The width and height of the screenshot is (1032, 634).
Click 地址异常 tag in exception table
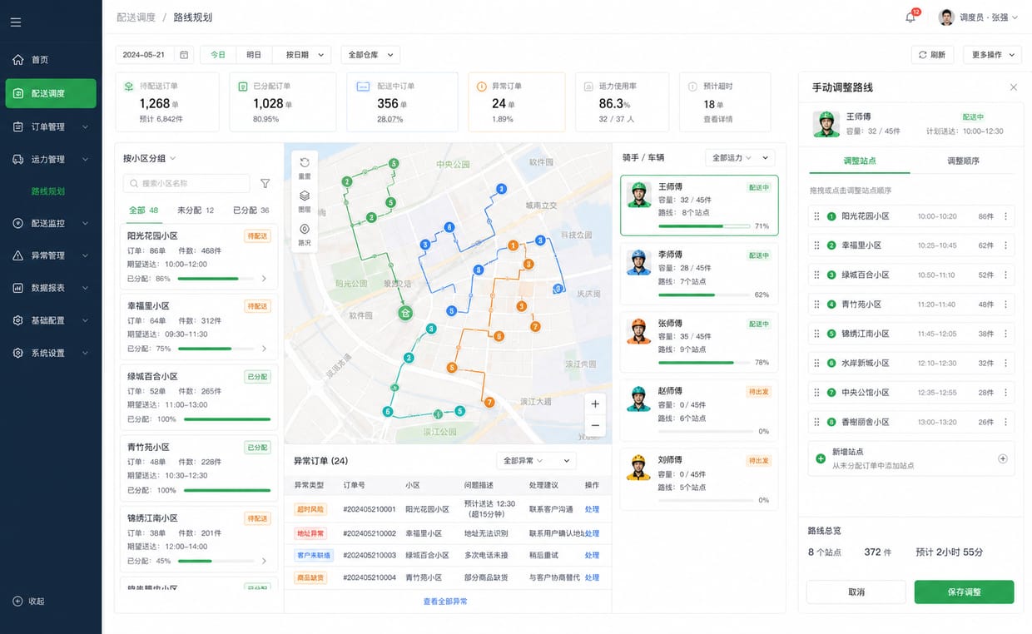(310, 533)
